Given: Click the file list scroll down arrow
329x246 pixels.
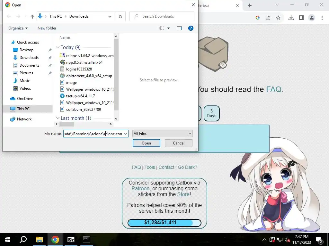Looking at the screenshot, I should tap(116, 119).
